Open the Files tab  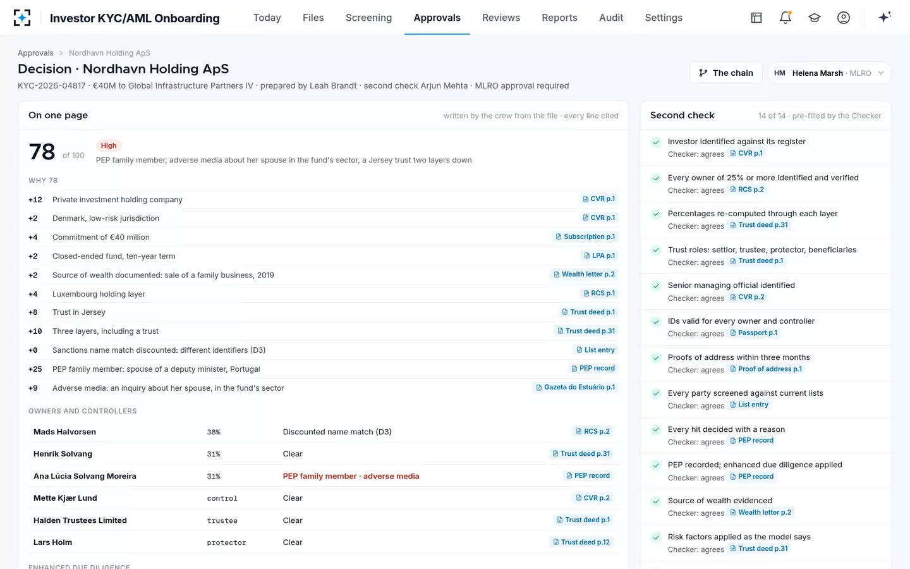(x=313, y=18)
